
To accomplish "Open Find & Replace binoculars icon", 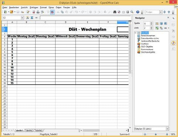I will tap(115, 12).
